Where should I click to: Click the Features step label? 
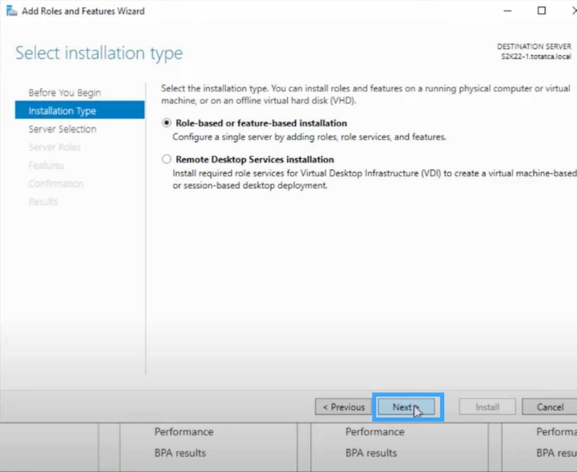(46, 165)
